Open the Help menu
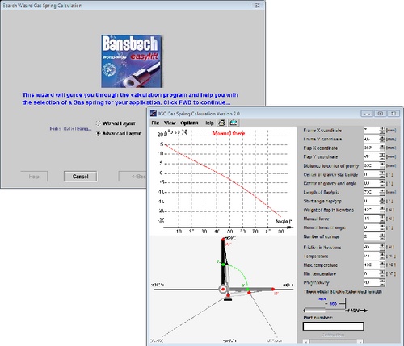 tap(208, 123)
